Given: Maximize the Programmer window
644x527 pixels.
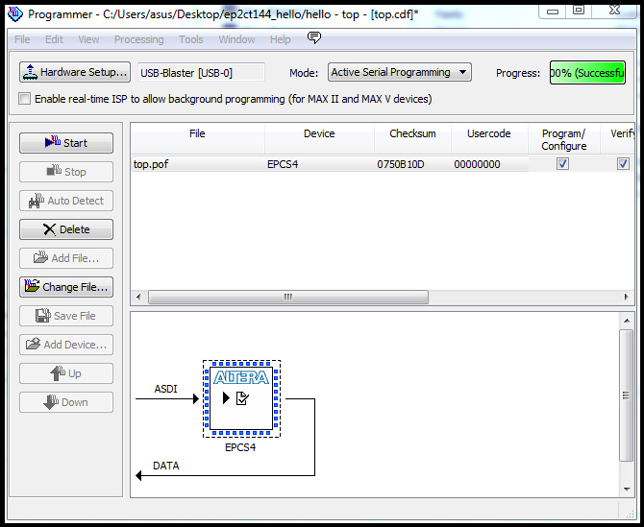Looking at the screenshot, I should (x=579, y=11).
